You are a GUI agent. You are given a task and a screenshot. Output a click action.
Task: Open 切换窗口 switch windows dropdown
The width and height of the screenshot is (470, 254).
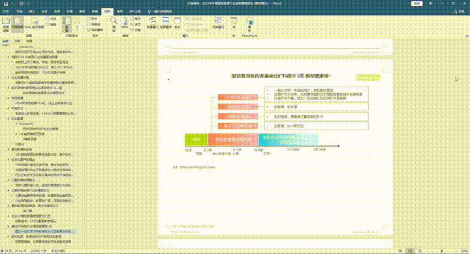(x=218, y=24)
